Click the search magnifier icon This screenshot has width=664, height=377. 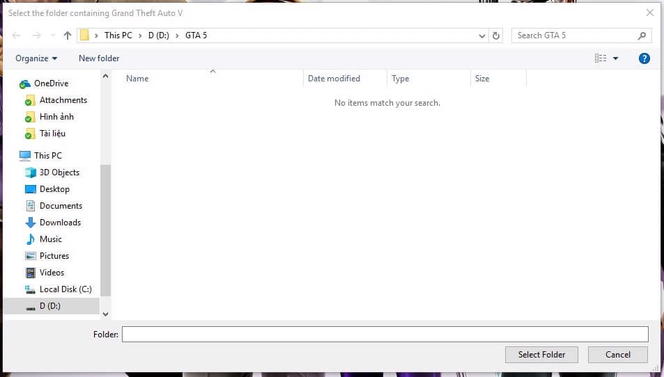642,35
